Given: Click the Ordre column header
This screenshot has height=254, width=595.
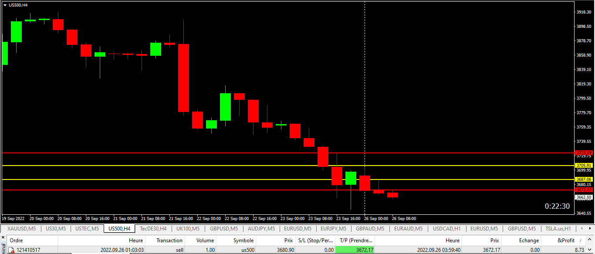Looking at the screenshot, I should pyautogui.click(x=17, y=240).
